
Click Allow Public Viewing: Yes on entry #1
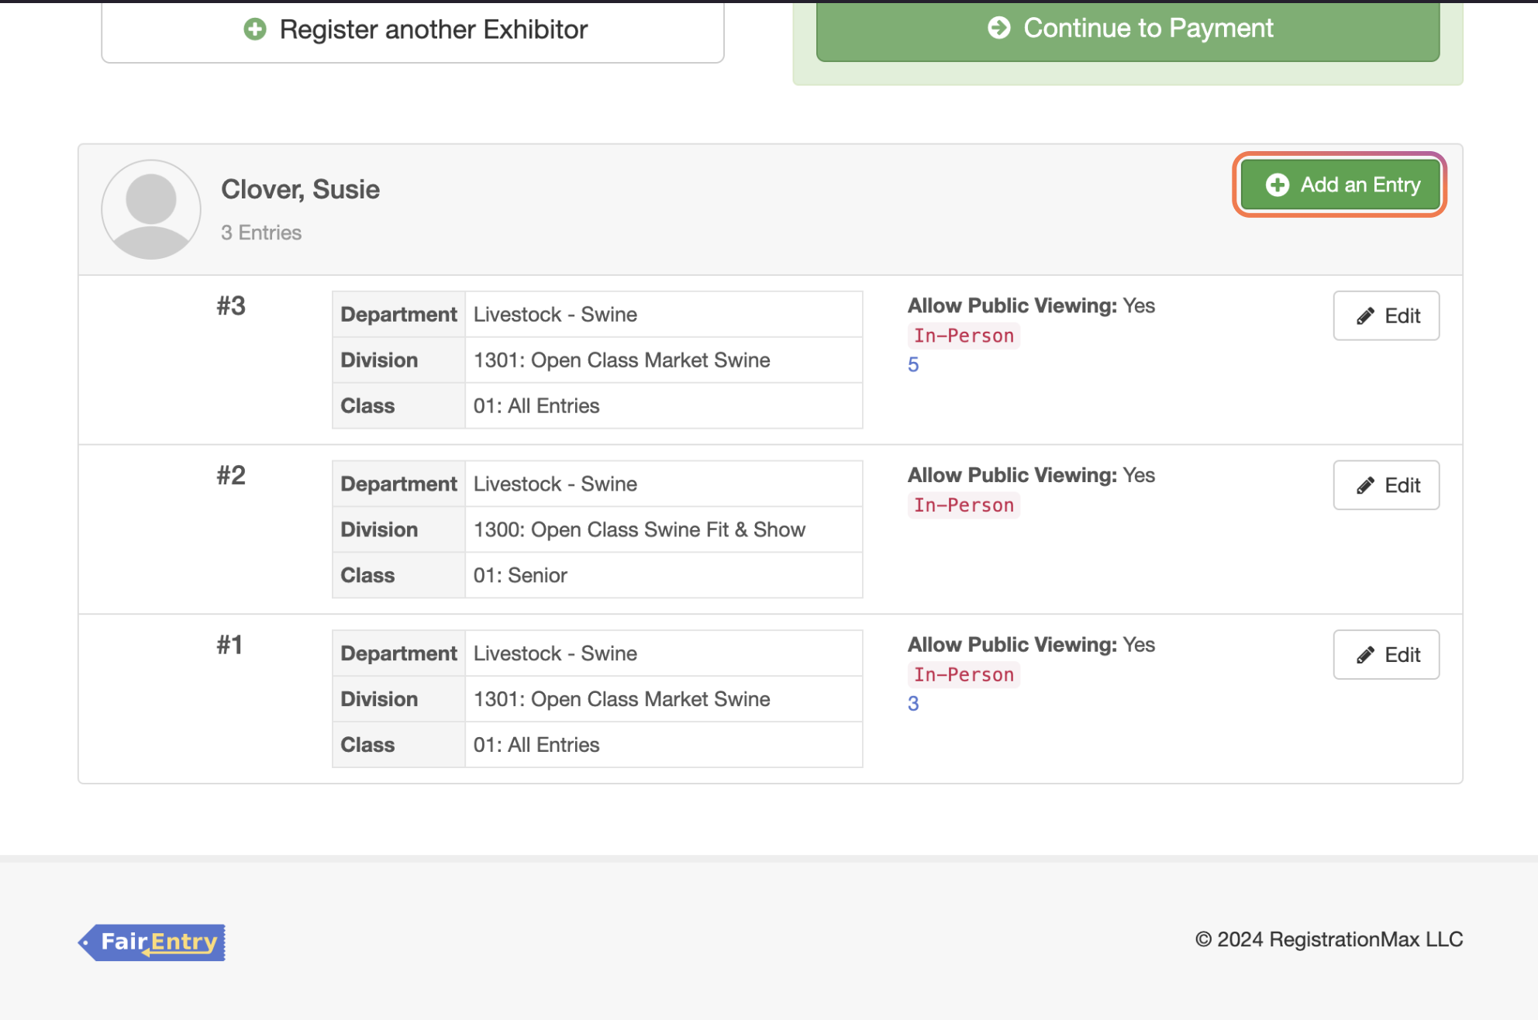point(1031,645)
